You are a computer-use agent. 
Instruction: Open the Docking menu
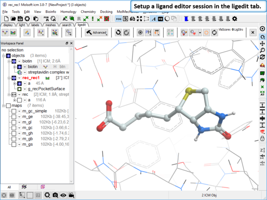coord(106,12)
